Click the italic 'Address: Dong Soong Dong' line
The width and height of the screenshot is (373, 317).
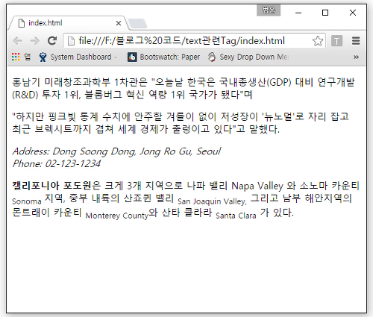tap(116, 151)
